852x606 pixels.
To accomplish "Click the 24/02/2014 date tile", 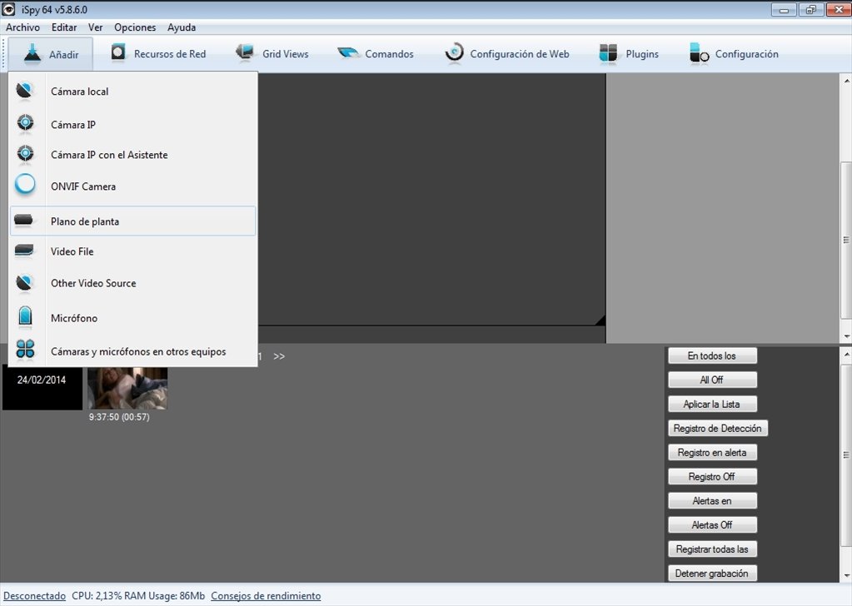I will 42,386.
